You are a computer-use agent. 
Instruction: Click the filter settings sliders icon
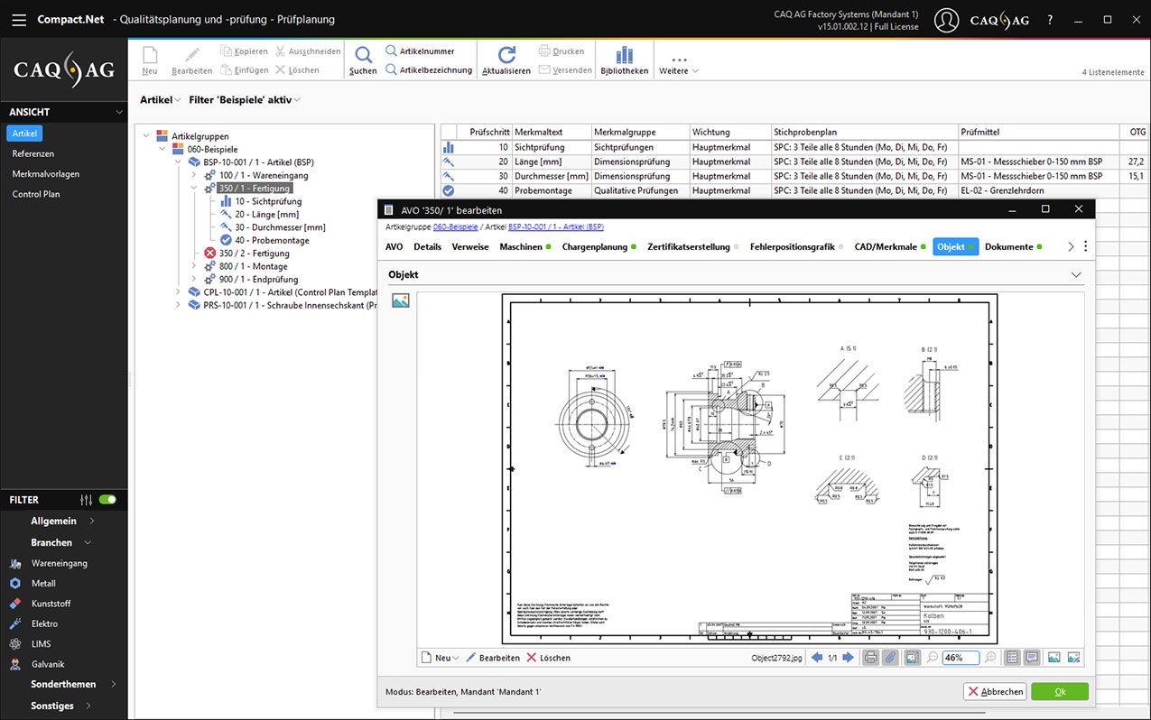coord(87,500)
